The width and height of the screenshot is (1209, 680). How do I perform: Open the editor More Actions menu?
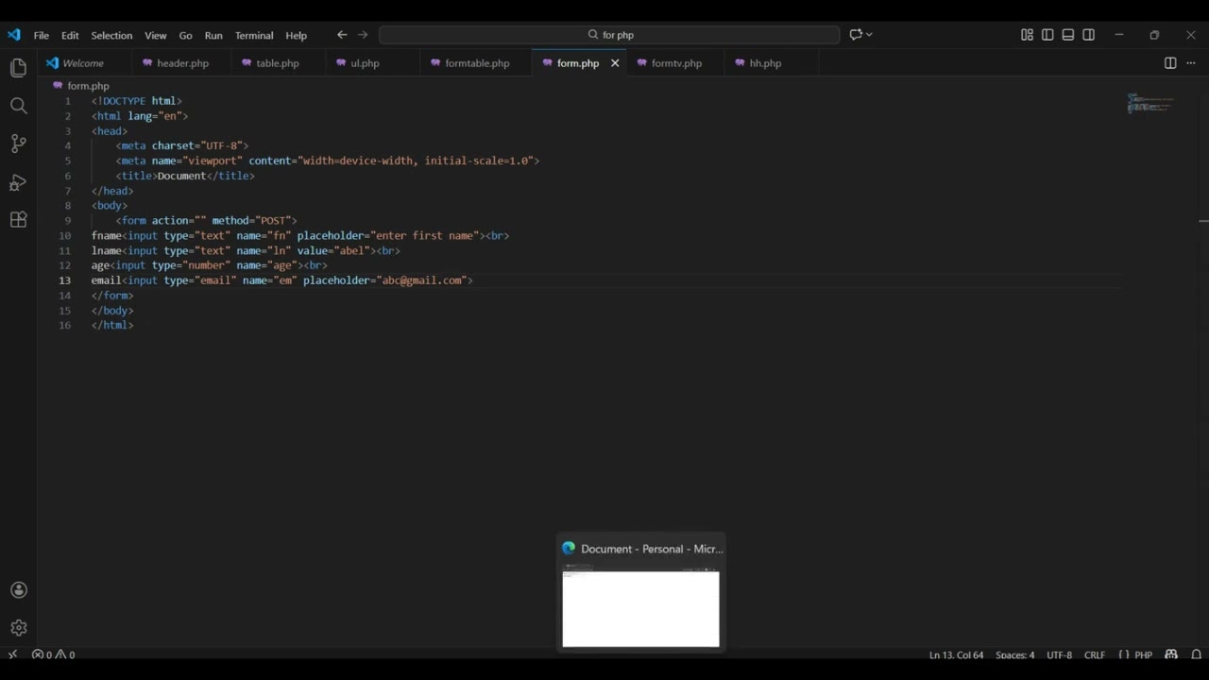[1190, 63]
